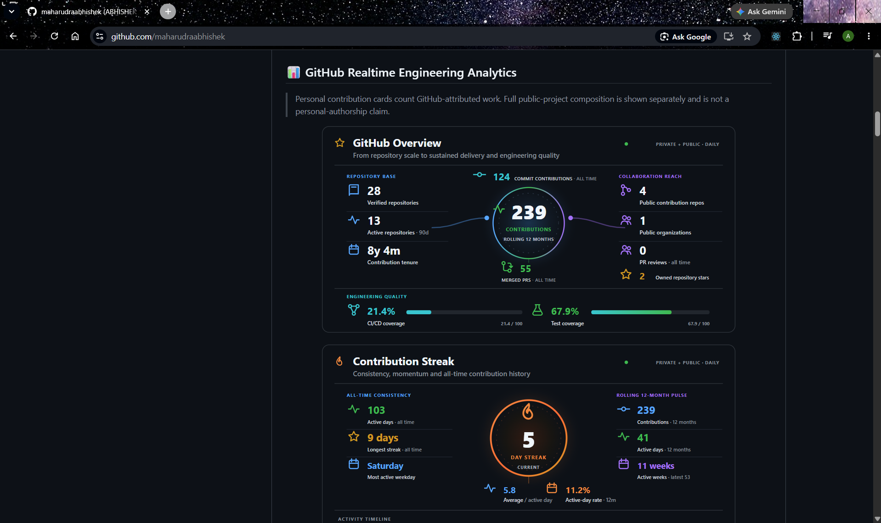
Task: Click the forward navigation arrow
Action: pos(34,36)
